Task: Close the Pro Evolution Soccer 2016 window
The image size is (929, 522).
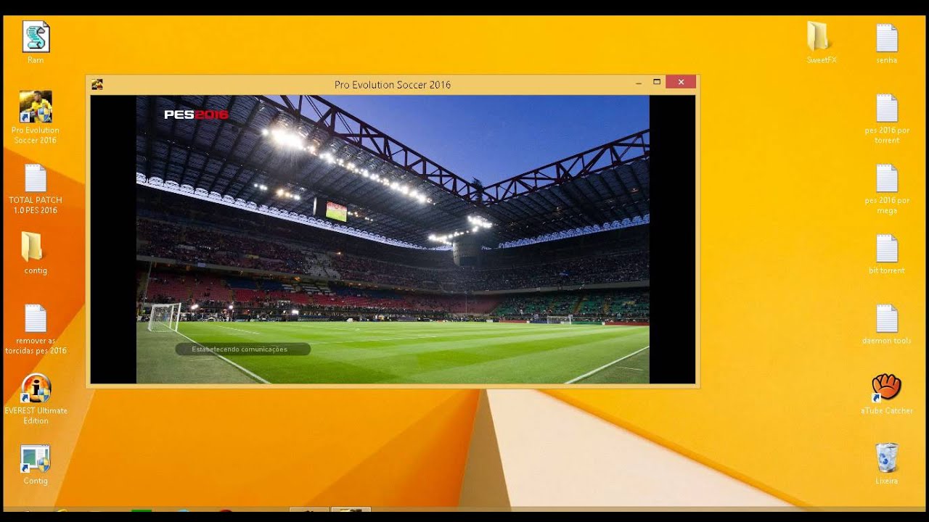Action: pyautogui.click(x=681, y=82)
